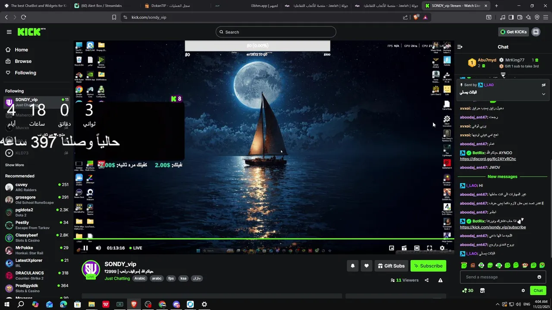This screenshot has width=552, height=310.
Task: Hide the pinned message with the eye icon
Action: 543,85
